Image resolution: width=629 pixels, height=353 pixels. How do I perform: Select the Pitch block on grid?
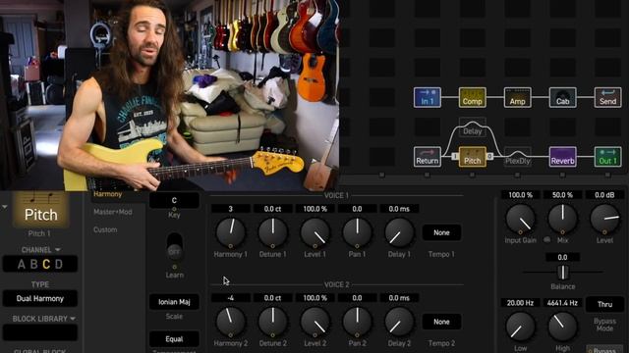[472, 157]
